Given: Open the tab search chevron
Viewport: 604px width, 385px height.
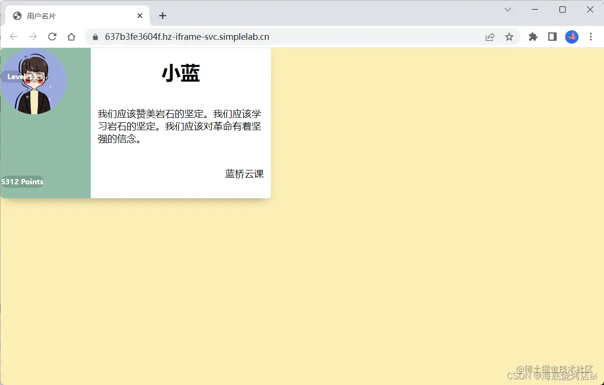Looking at the screenshot, I should click(x=508, y=9).
